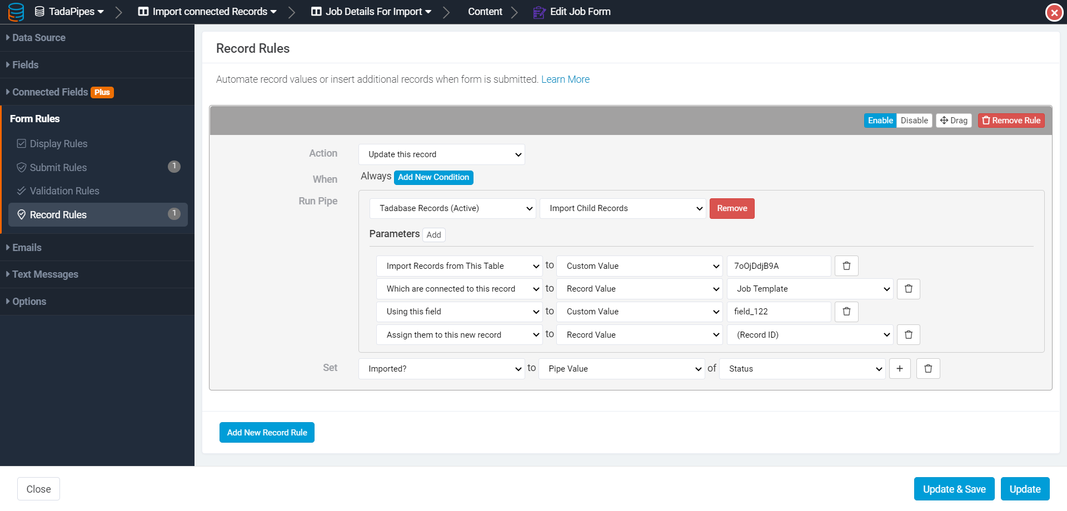The height and width of the screenshot is (511, 1067).
Task: Open TadaPipes breadcrumb menu
Action: click(x=69, y=12)
